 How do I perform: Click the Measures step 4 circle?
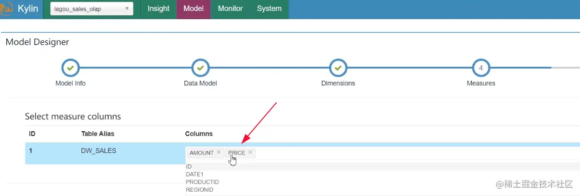coord(481,68)
